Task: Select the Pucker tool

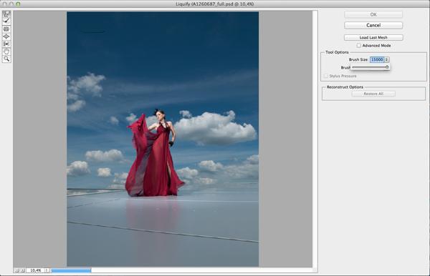Action: tap(6, 29)
